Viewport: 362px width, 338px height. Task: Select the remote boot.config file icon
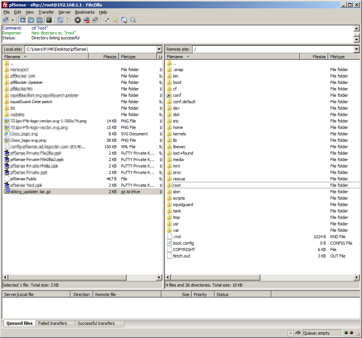pyautogui.click(x=169, y=243)
